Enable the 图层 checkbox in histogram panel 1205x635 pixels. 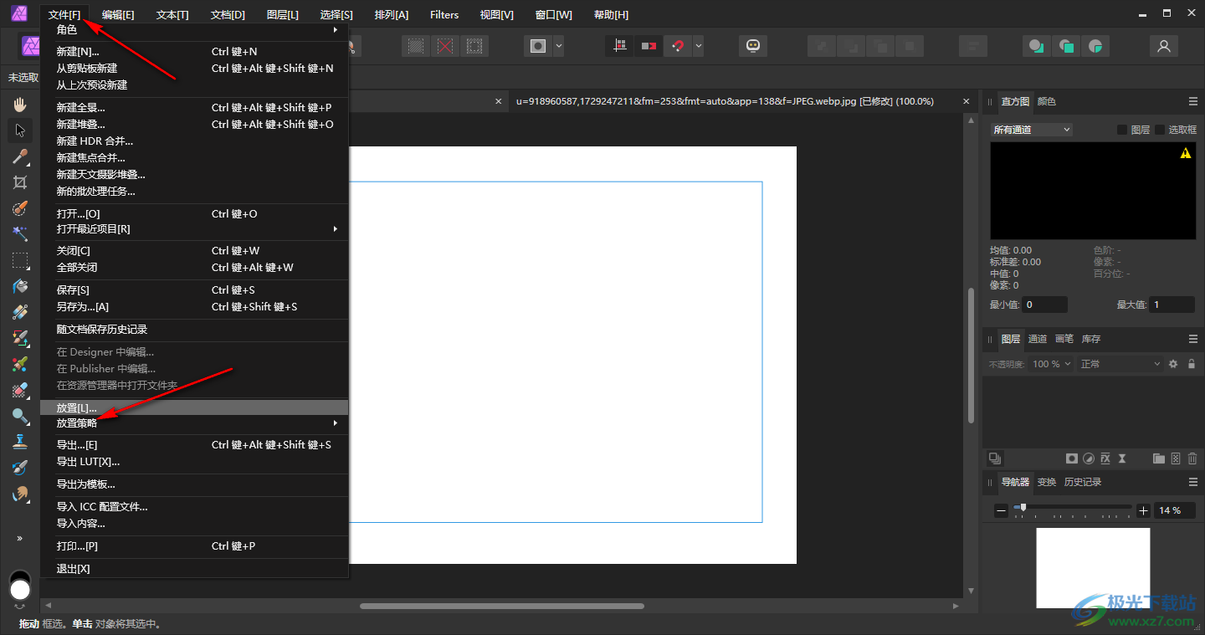[1122, 130]
